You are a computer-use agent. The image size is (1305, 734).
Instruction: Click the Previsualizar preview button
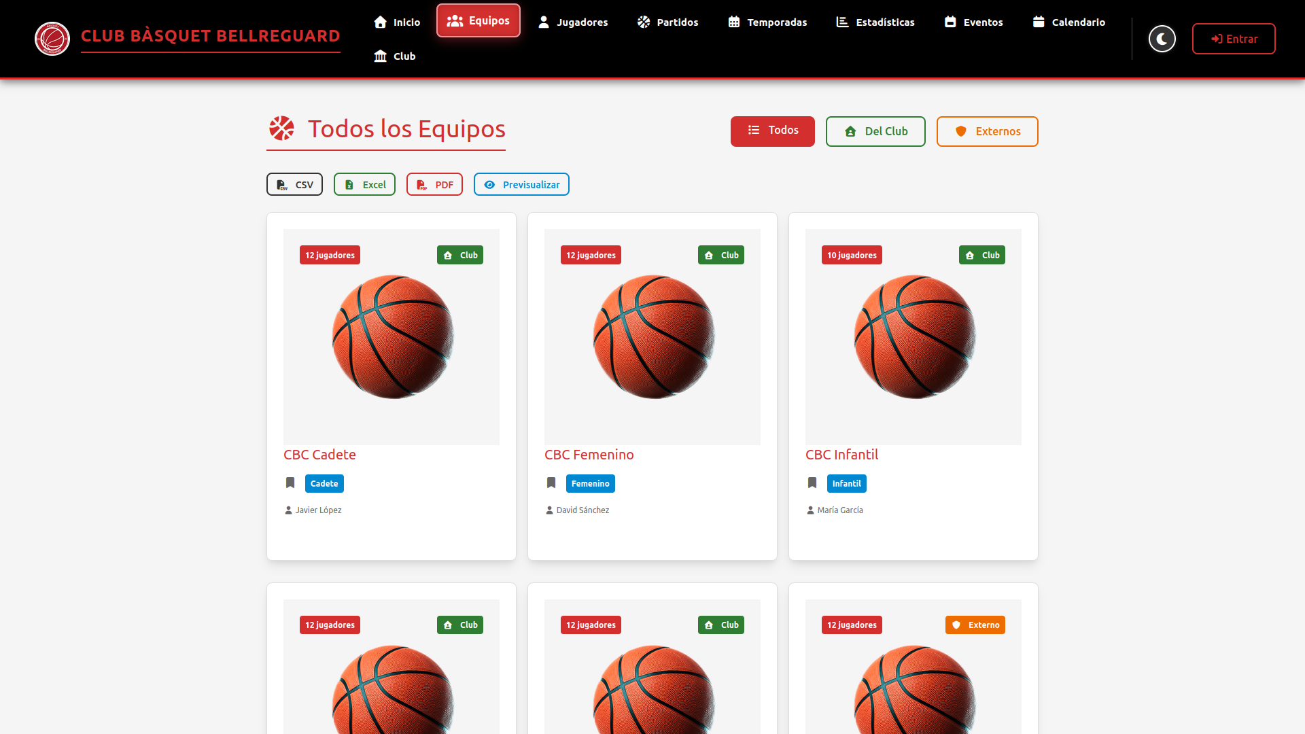click(521, 184)
